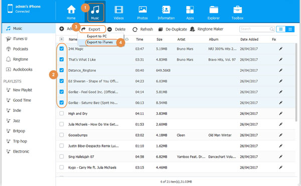Click the connected iPhone device icon
Screen dimensions: 301x186
(10, 9)
